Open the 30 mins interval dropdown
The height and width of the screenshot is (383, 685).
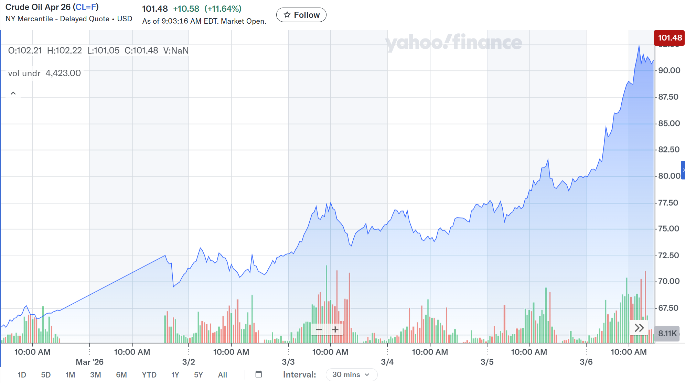click(x=351, y=374)
